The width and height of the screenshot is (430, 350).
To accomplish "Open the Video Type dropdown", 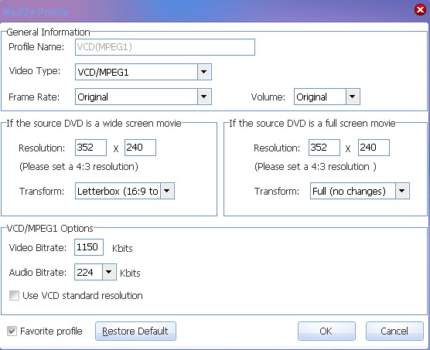I will pos(204,72).
